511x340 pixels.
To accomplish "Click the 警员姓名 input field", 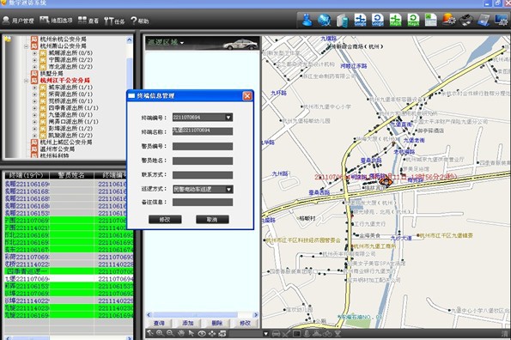I will tap(203, 161).
